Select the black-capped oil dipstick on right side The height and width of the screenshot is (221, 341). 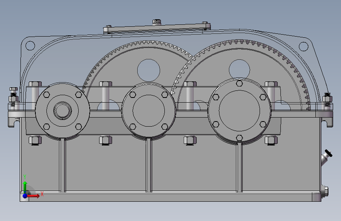(x=327, y=157)
